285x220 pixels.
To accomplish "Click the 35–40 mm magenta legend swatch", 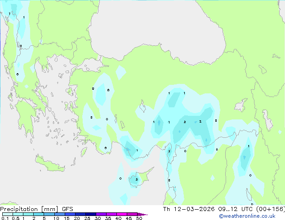I will pyautogui.click(x=111, y=214).
